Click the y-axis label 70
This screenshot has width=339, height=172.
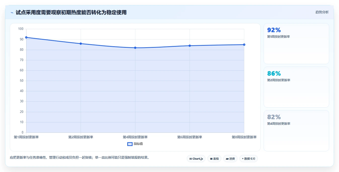point(21,60)
